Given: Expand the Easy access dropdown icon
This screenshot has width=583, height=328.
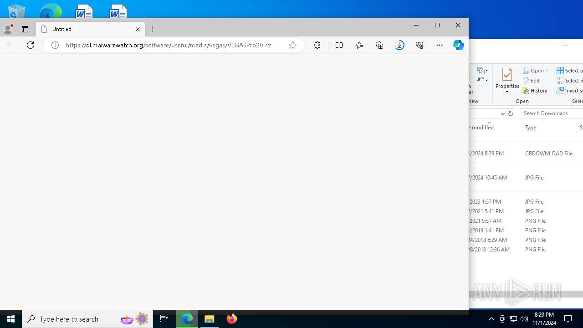Looking at the screenshot, I should point(483,81).
